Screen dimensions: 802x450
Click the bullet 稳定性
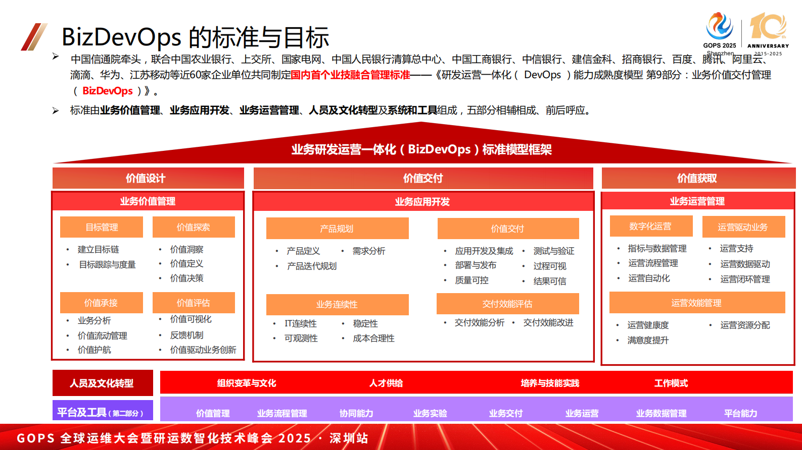[365, 323]
